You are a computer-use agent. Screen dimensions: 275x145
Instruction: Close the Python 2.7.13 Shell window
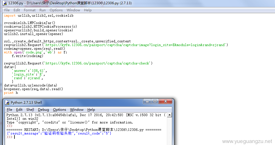[165, 101]
